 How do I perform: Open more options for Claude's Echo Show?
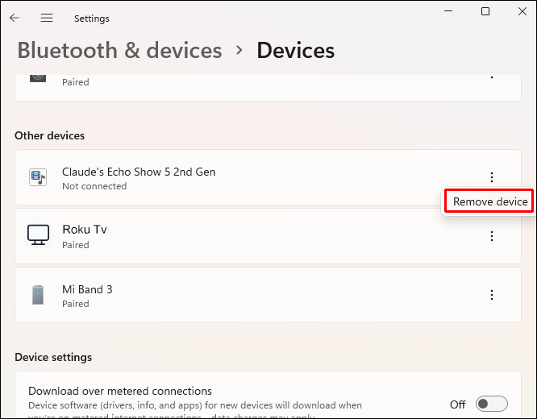tap(492, 177)
